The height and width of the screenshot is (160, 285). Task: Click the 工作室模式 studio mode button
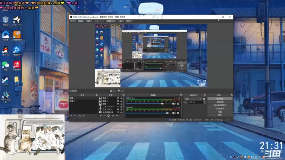220,108
